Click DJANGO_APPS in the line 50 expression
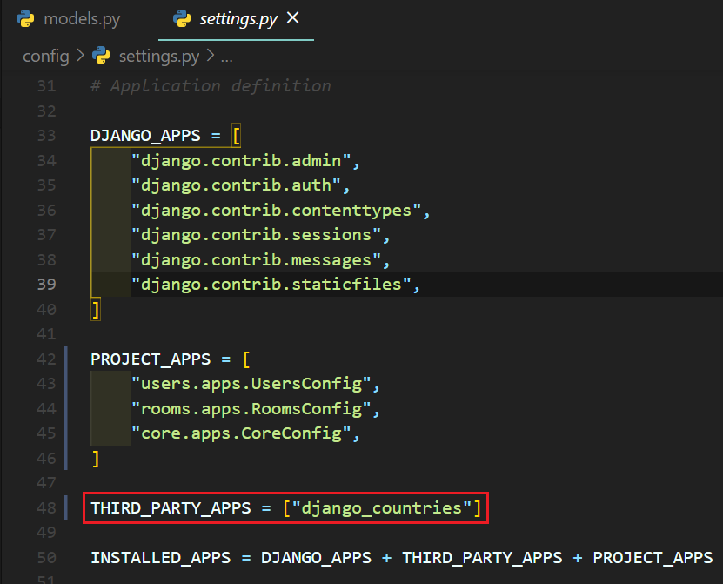 (317, 558)
